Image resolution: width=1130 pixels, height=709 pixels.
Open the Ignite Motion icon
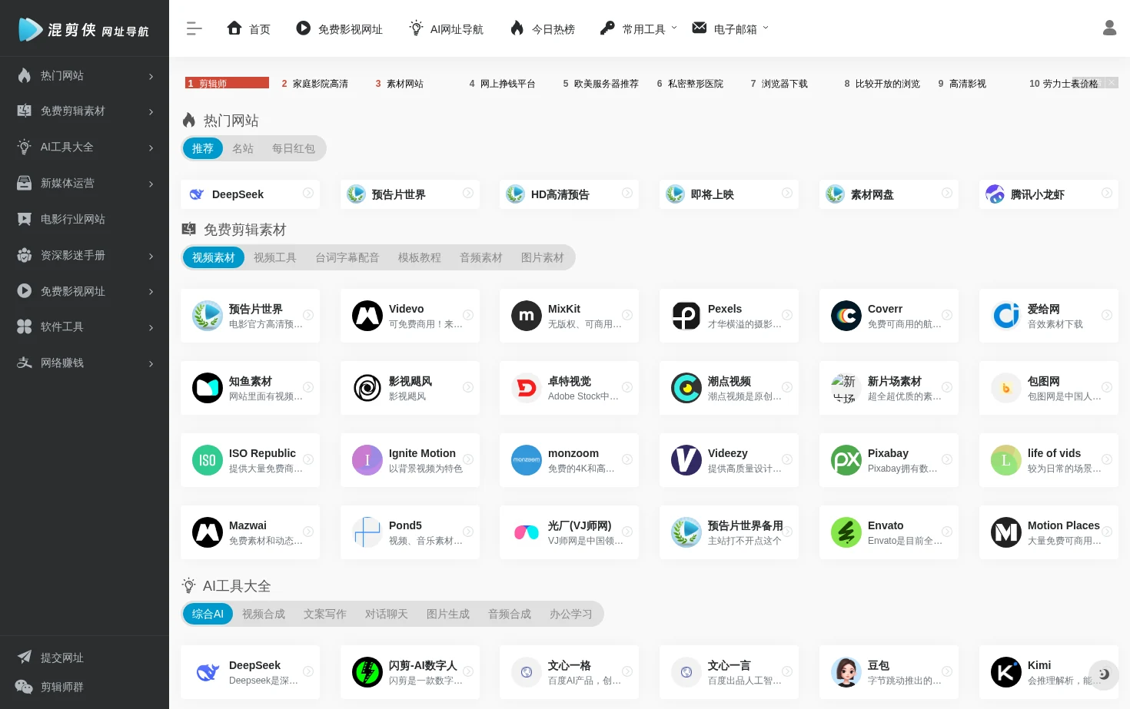point(367,460)
